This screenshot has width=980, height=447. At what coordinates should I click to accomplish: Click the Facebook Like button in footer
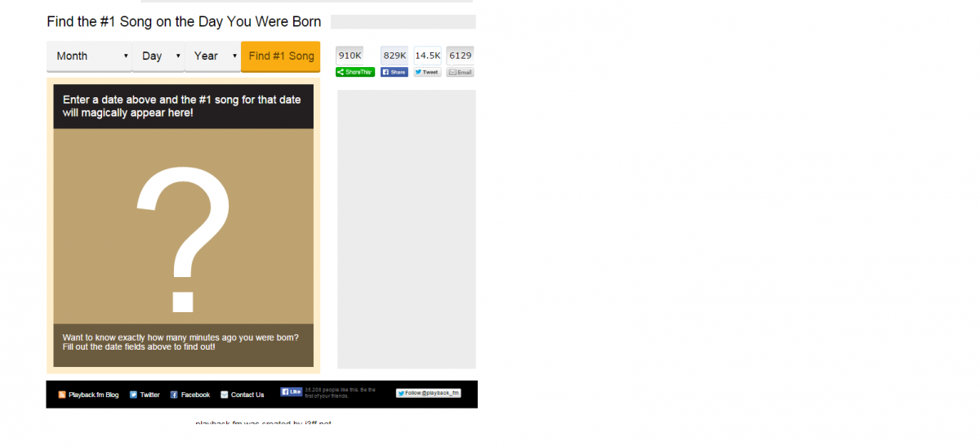(x=292, y=392)
